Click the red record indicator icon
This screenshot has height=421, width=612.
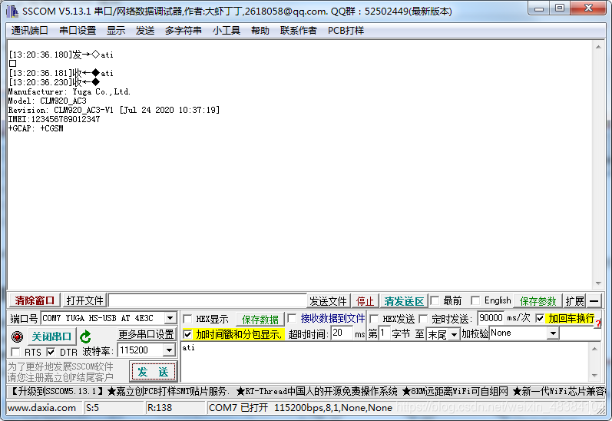point(17,336)
